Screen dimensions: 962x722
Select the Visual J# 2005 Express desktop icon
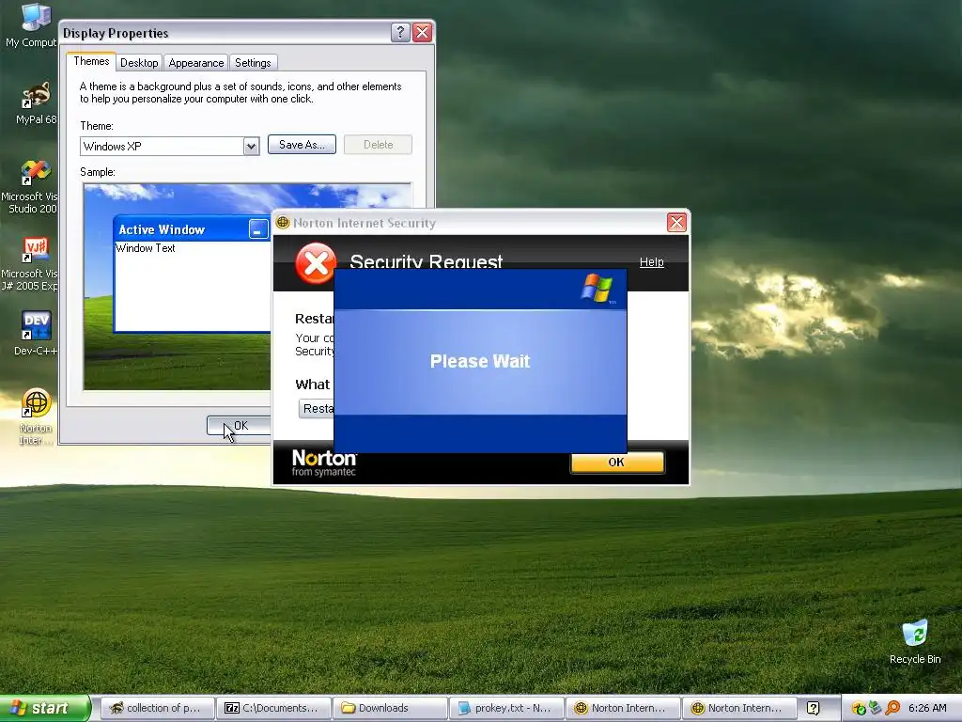click(x=35, y=249)
